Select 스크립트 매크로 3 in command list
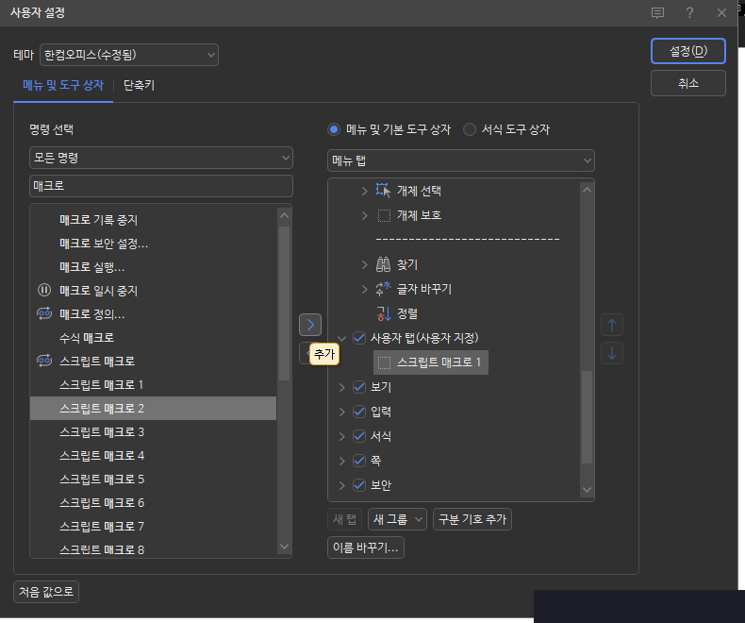 tap(153, 431)
